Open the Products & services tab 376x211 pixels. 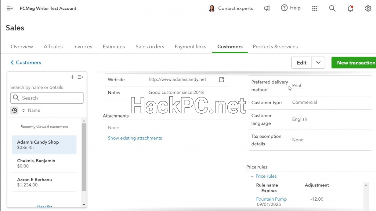coord(275,47)
